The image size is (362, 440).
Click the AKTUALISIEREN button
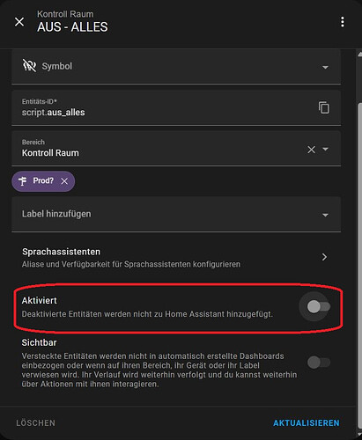tap(307, 423)
